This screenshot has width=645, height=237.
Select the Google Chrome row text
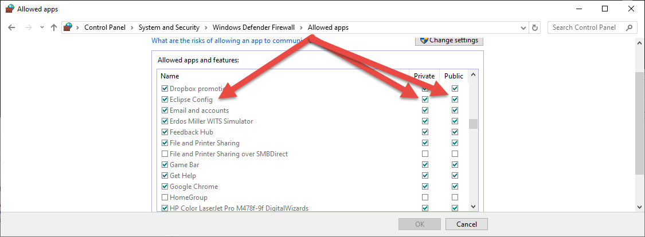click(x=194, y=187)
